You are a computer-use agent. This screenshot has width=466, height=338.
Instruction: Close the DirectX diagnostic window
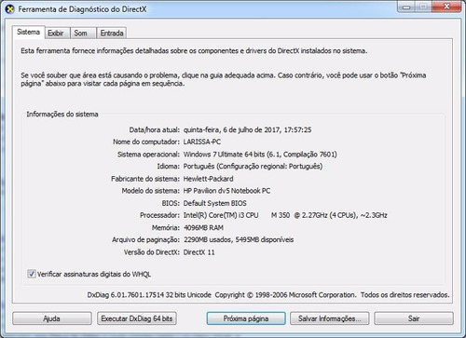[x=446, y=7]
